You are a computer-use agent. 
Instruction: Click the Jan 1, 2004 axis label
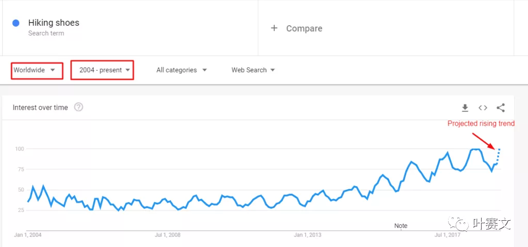[x=28, y=235]
